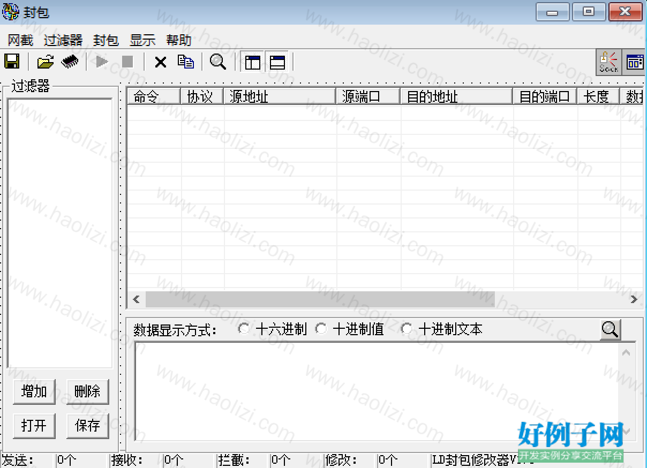Click the 删除 button

tap(87, 391)
